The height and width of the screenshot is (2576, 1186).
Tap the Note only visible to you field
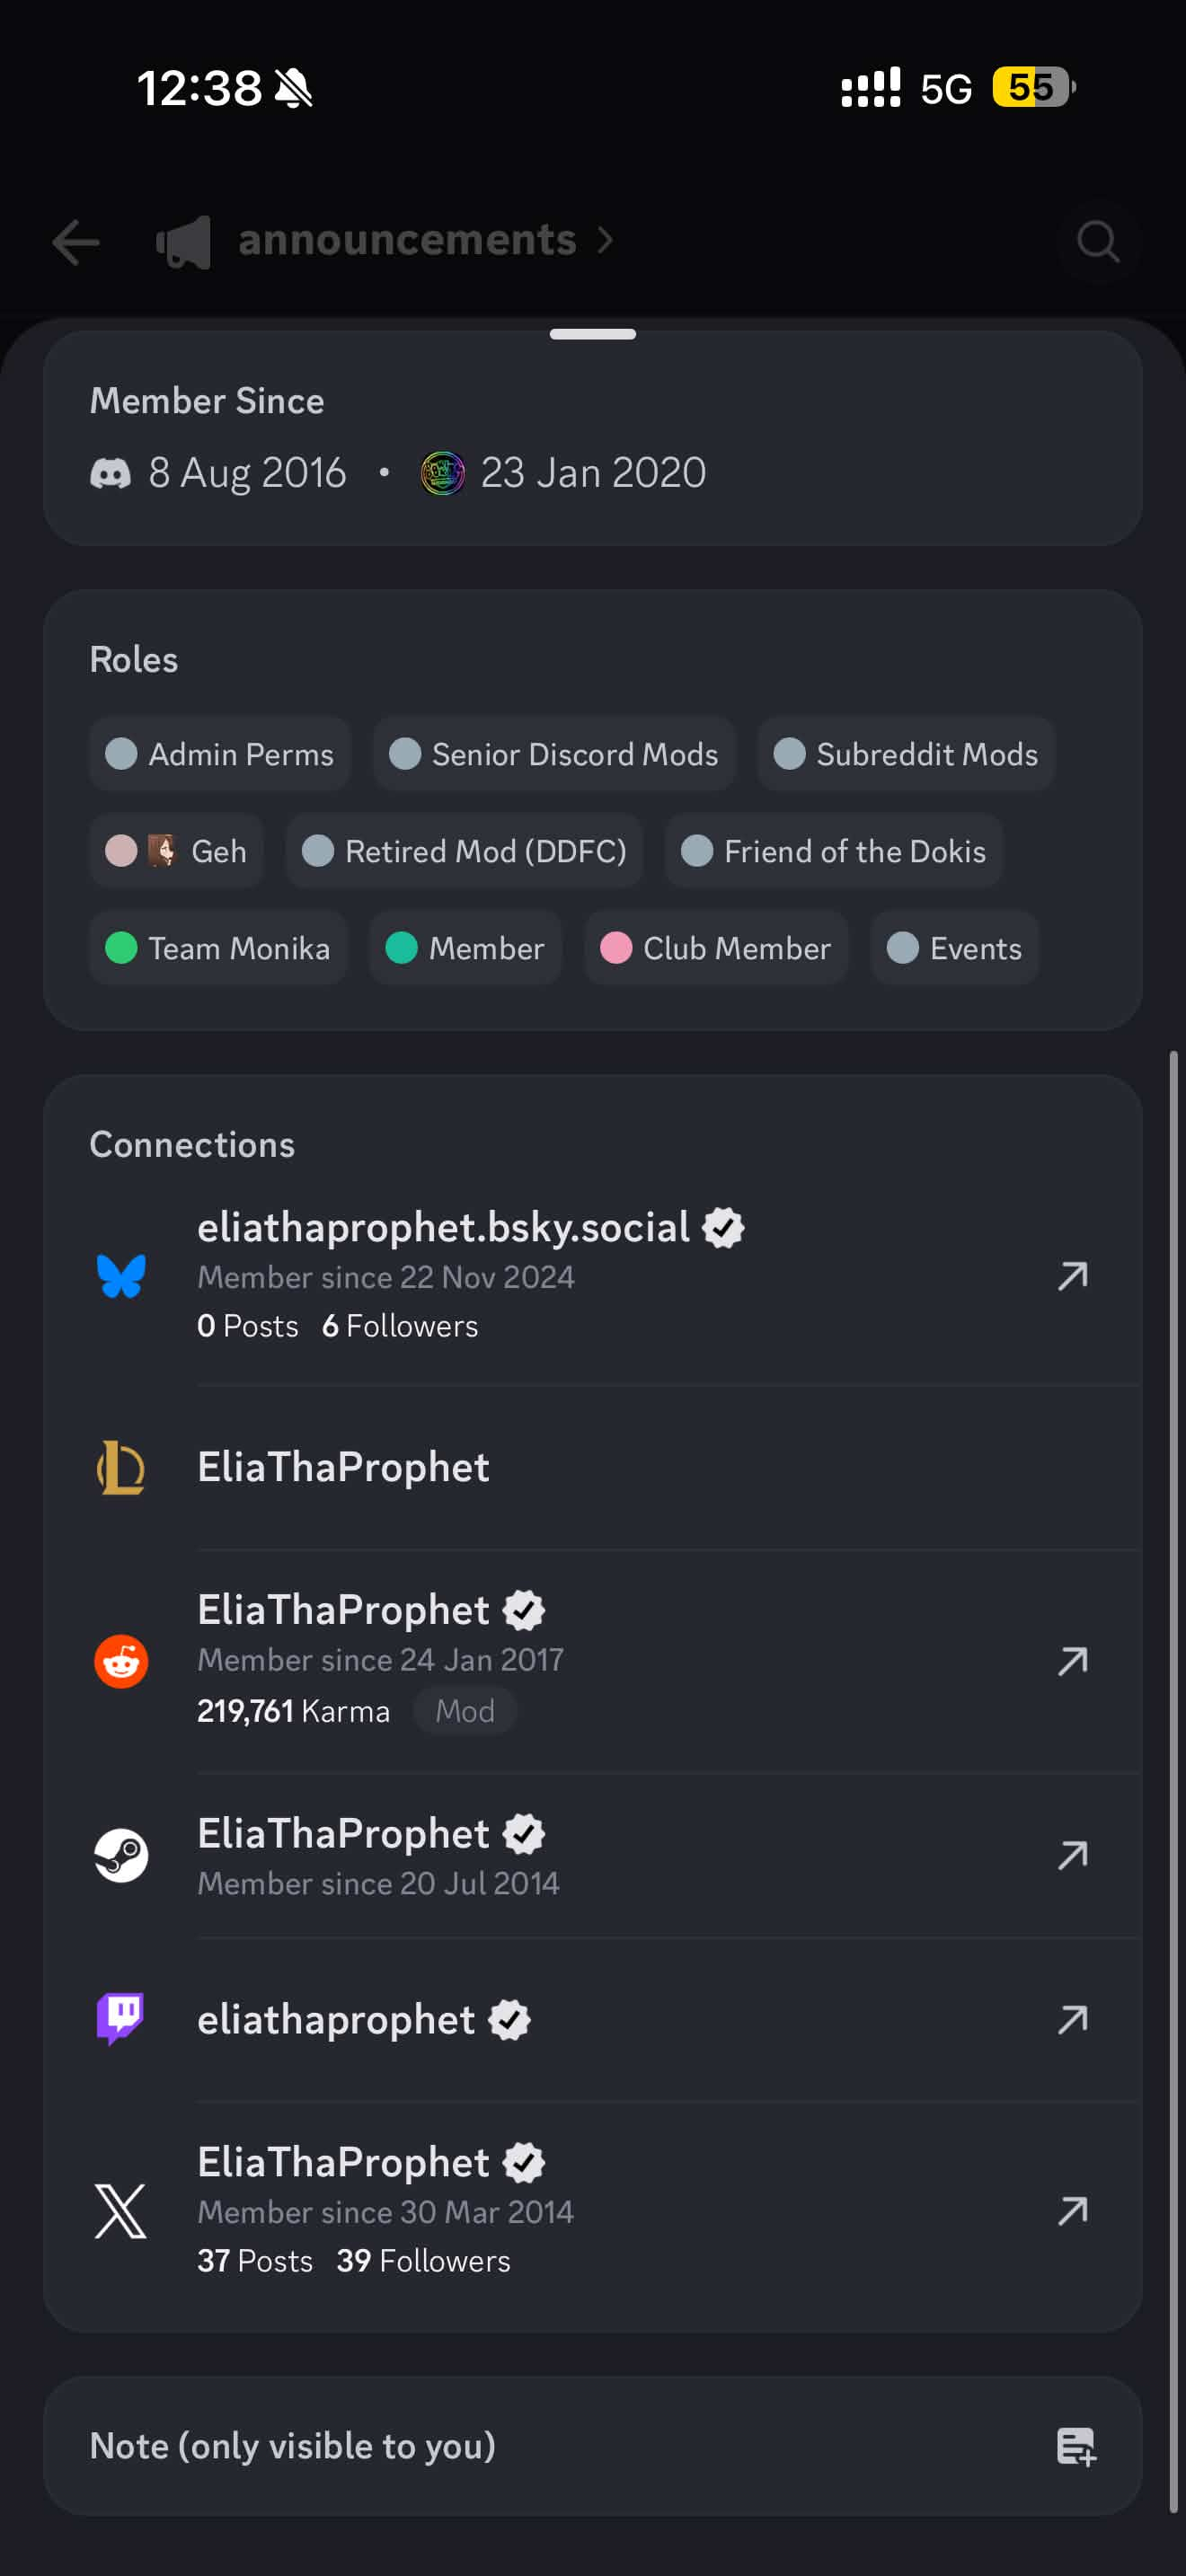pyautogui.click(x=292, y=2447)
